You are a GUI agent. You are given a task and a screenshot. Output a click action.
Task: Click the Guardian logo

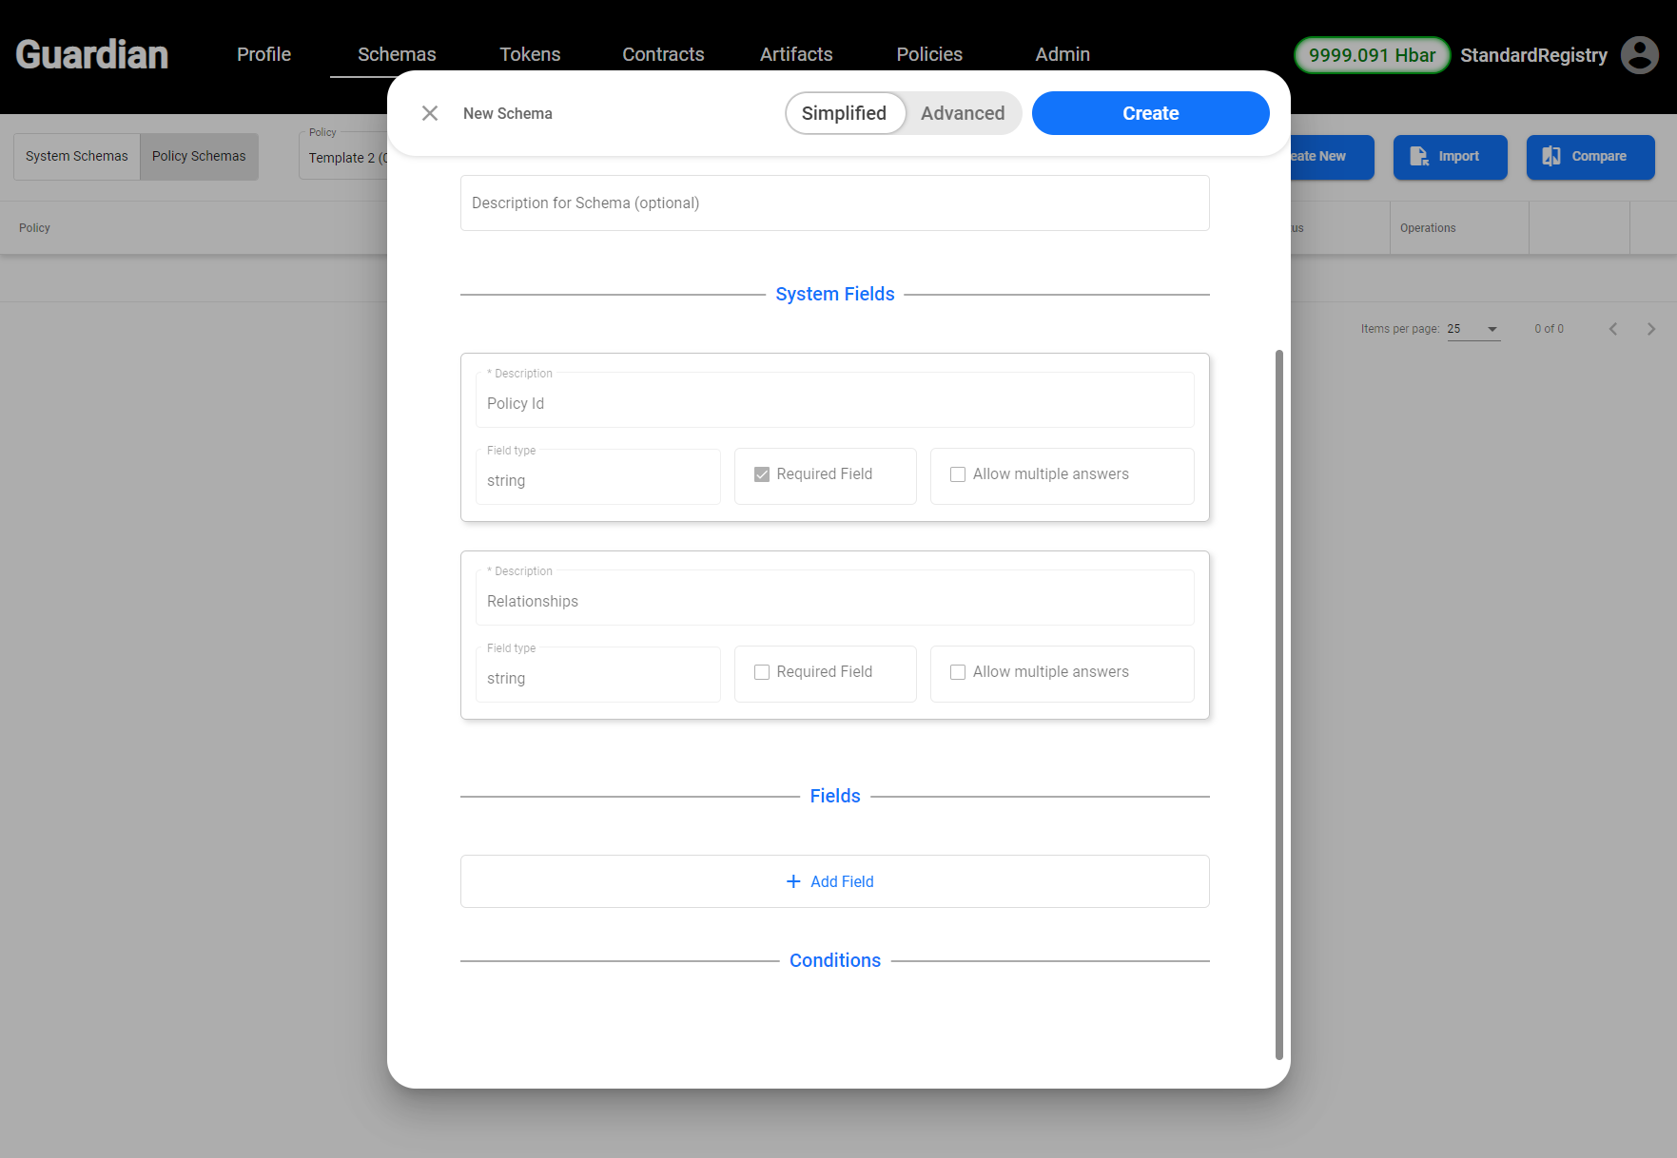92,55
